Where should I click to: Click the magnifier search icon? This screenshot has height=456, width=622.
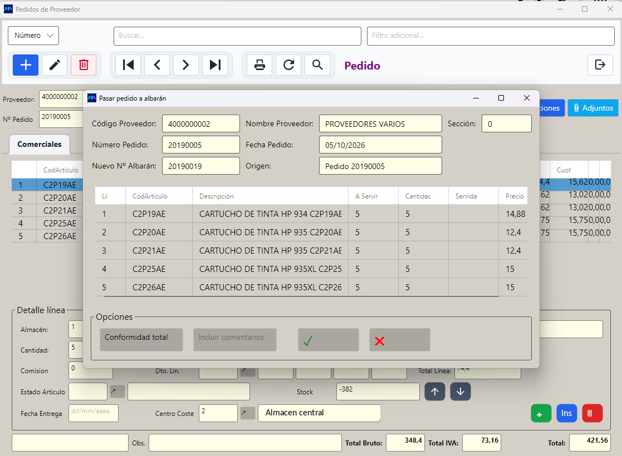click(x=317, y=65)
